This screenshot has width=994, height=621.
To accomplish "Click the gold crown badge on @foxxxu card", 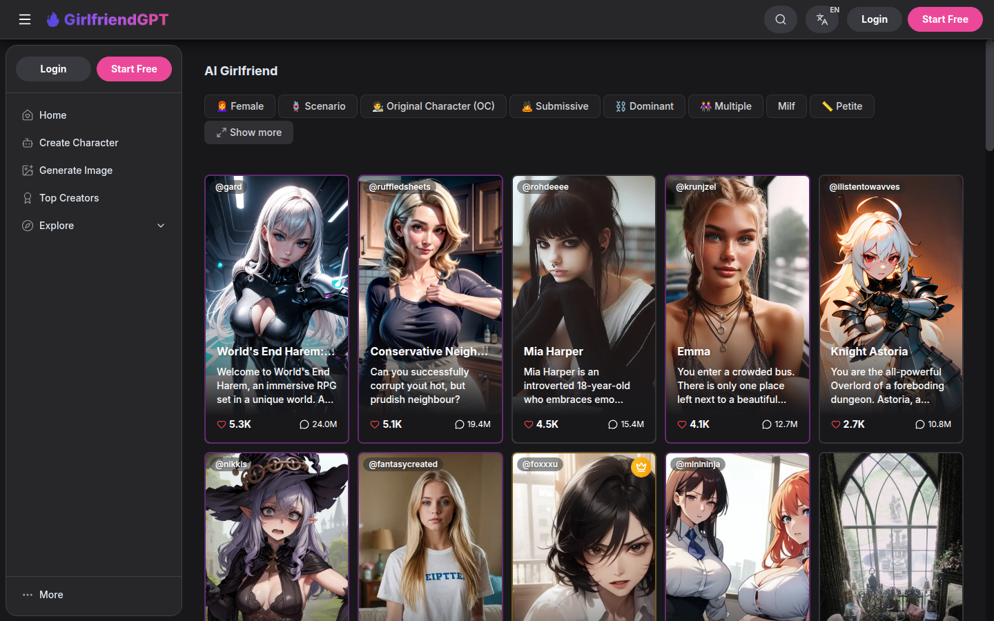I will [641, 467].
